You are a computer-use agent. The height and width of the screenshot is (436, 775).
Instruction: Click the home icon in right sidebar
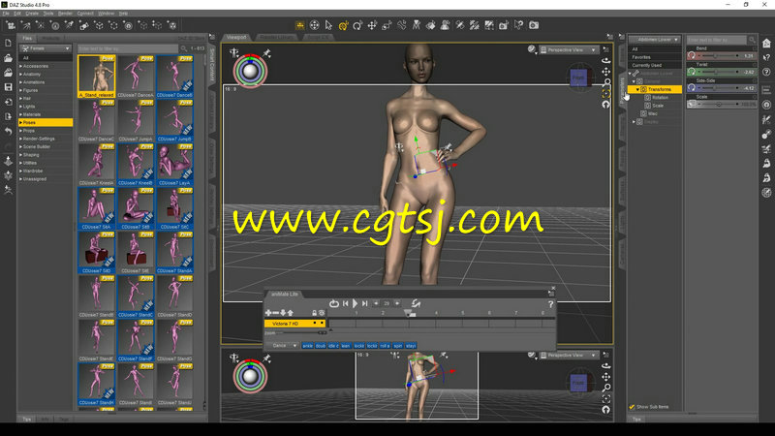[x=766, y=44]
